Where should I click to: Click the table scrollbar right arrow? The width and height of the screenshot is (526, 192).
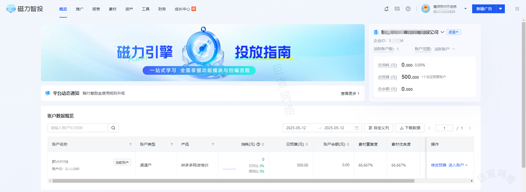click(x=472, y=181)
